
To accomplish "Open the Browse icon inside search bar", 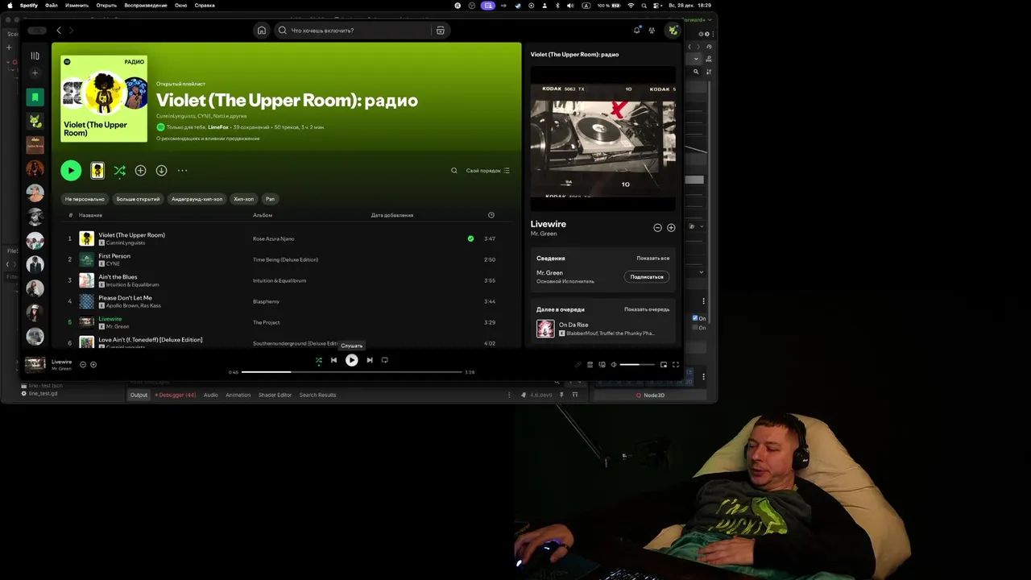I will tap(440, 31).
